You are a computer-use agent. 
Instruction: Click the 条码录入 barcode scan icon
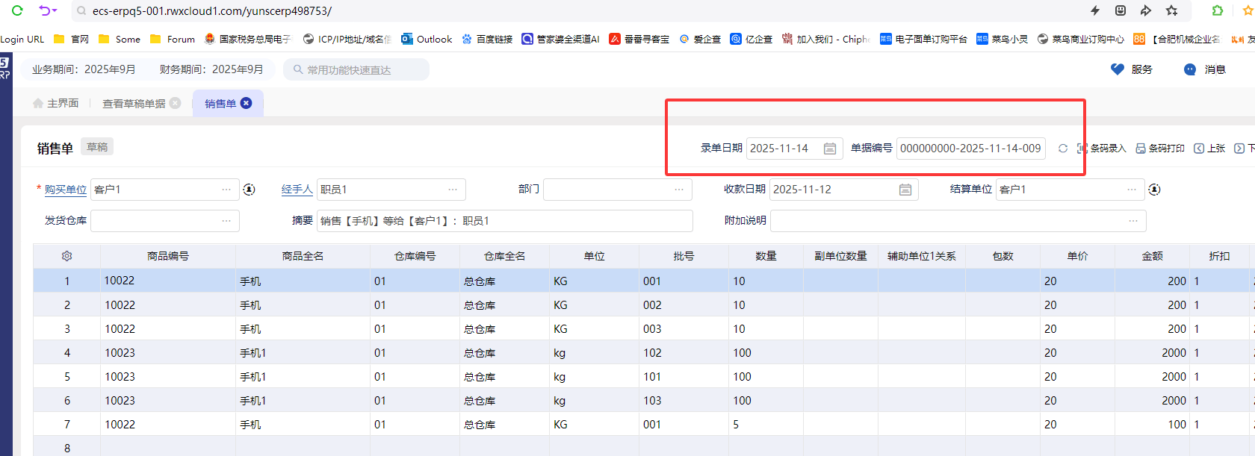1082,149
